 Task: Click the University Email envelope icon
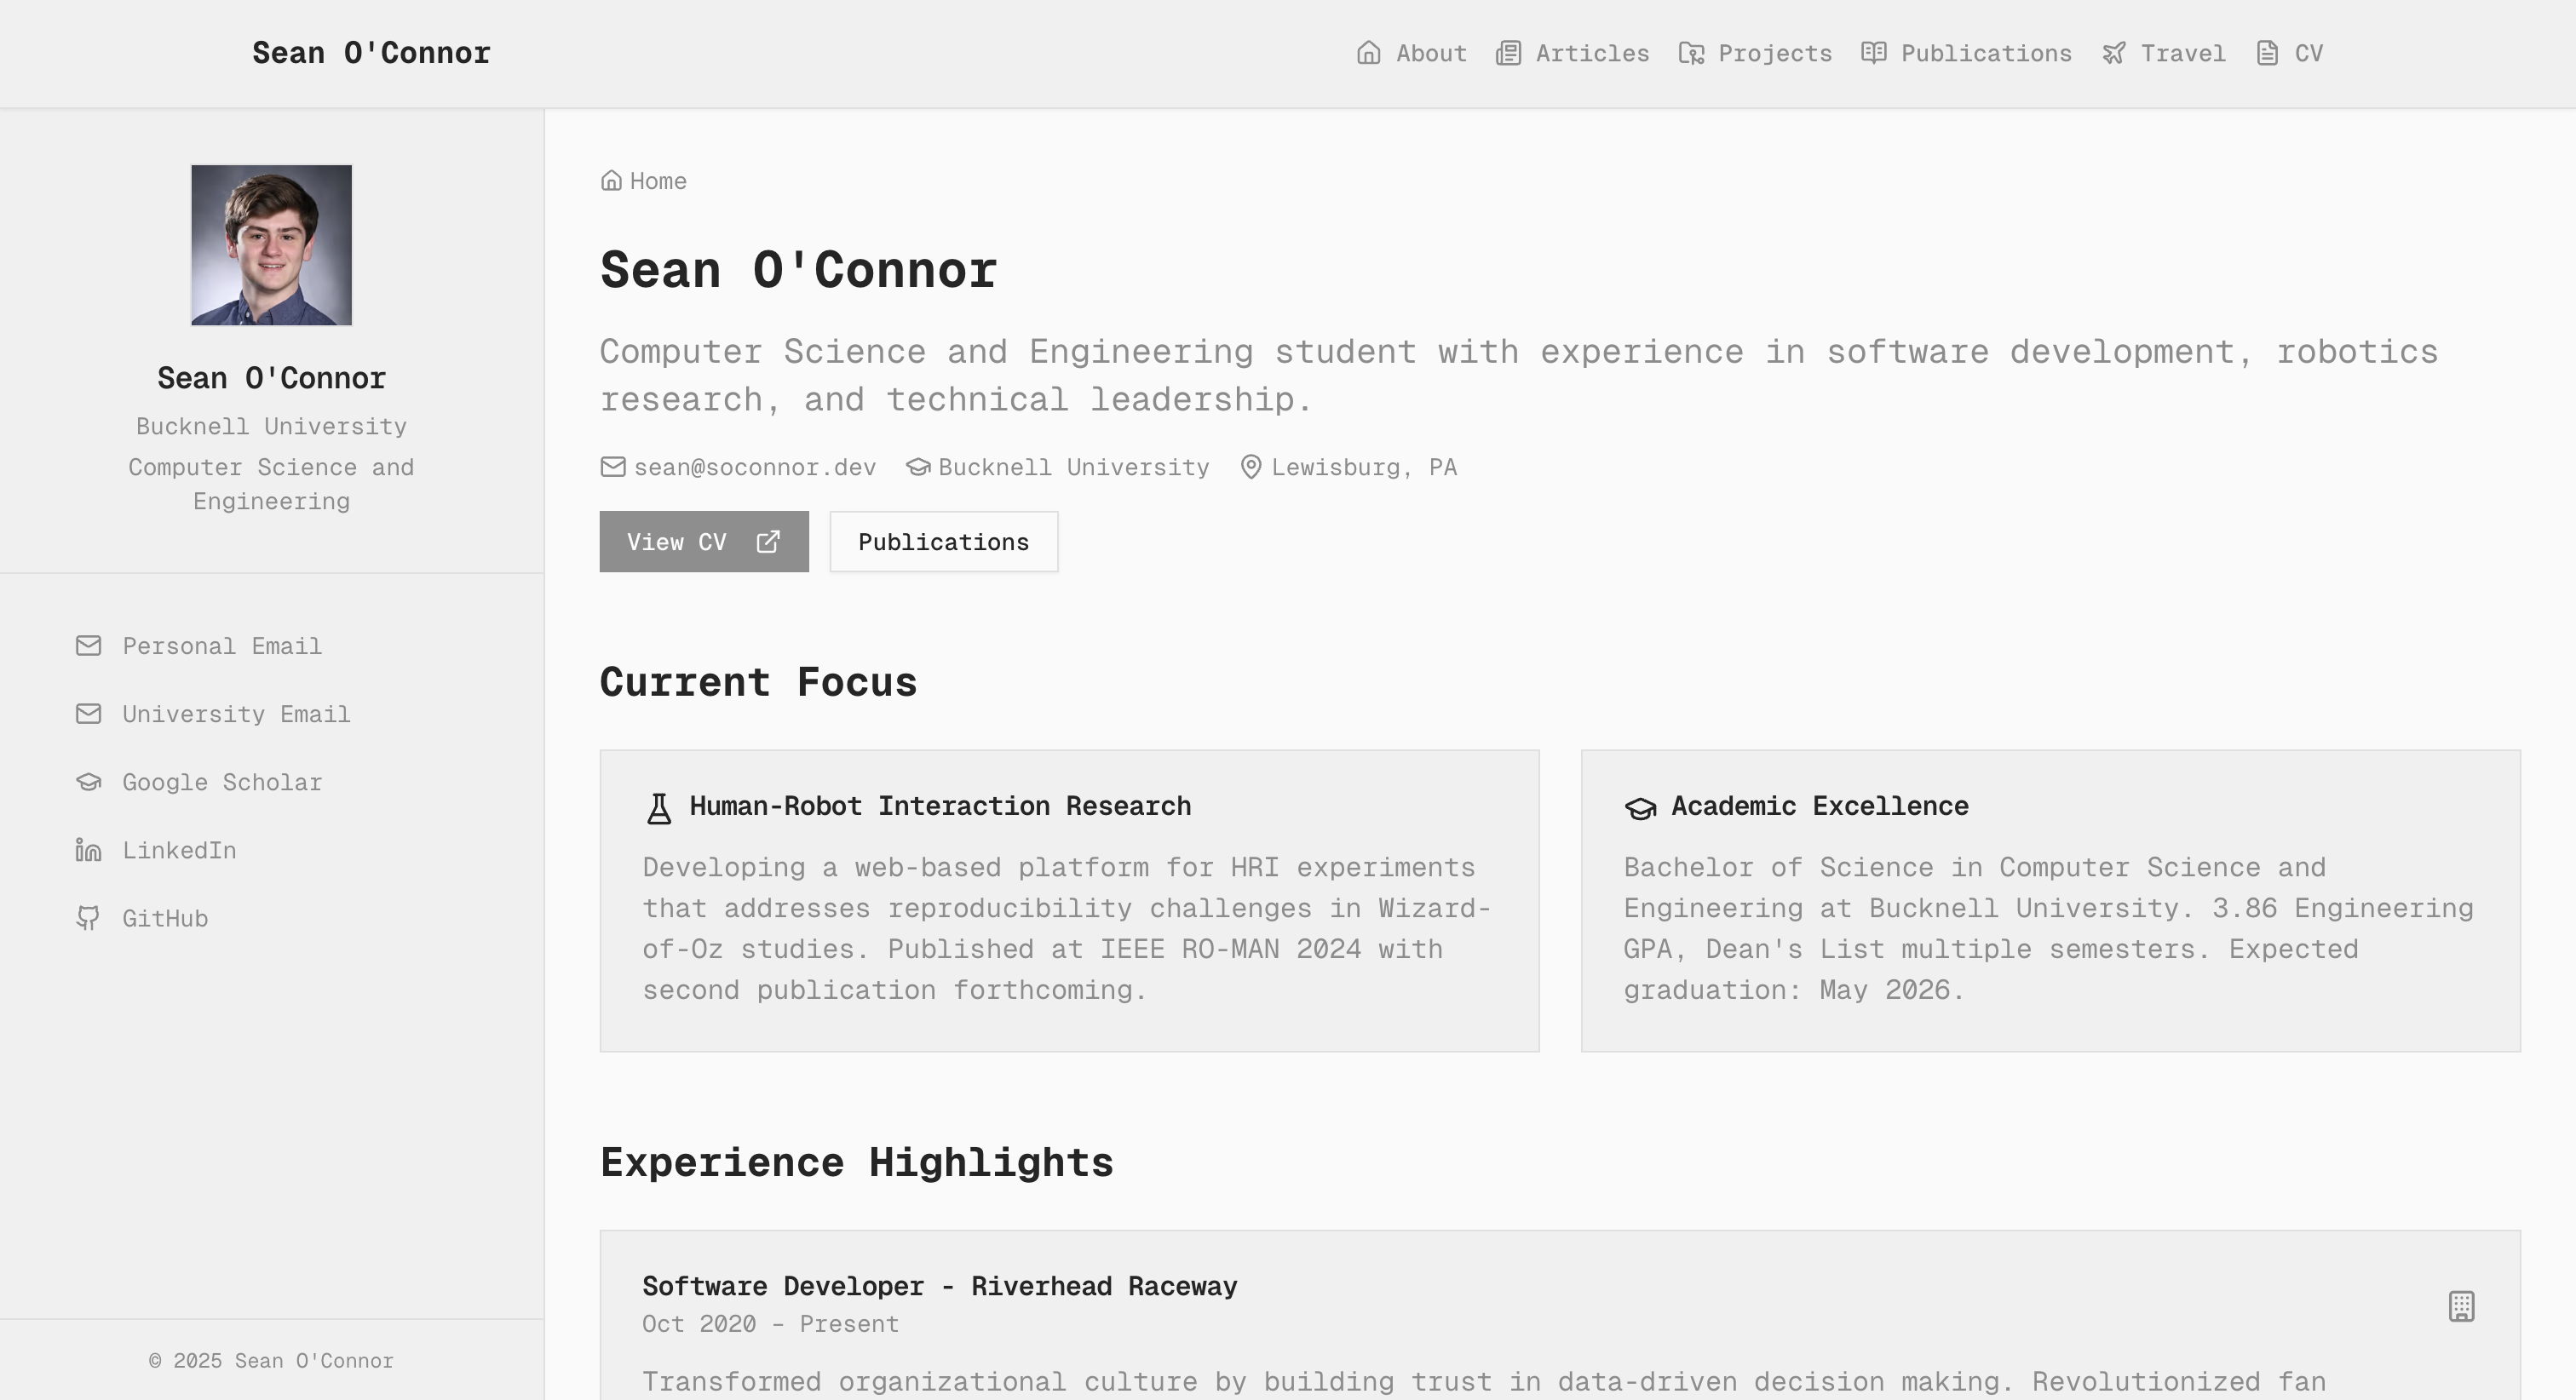click(88, 714)
